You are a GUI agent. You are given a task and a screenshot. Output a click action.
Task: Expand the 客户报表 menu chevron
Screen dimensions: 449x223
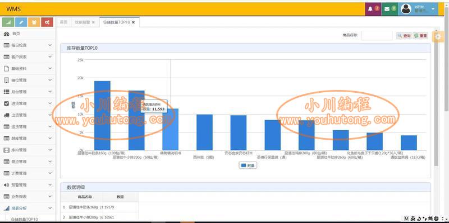pos(50,57)
